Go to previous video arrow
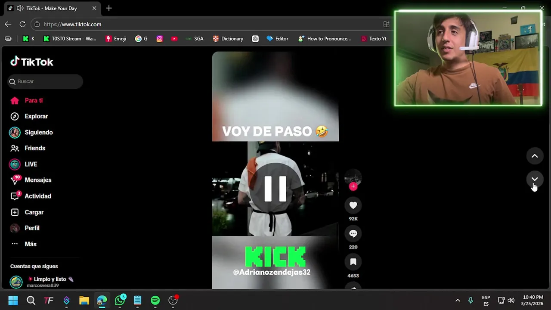Viewport: 551px width, 310px height. click(535, 156)
